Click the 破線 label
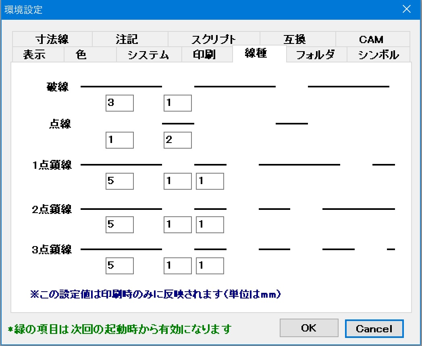This screenshot has height=346, width=422. 58,87
